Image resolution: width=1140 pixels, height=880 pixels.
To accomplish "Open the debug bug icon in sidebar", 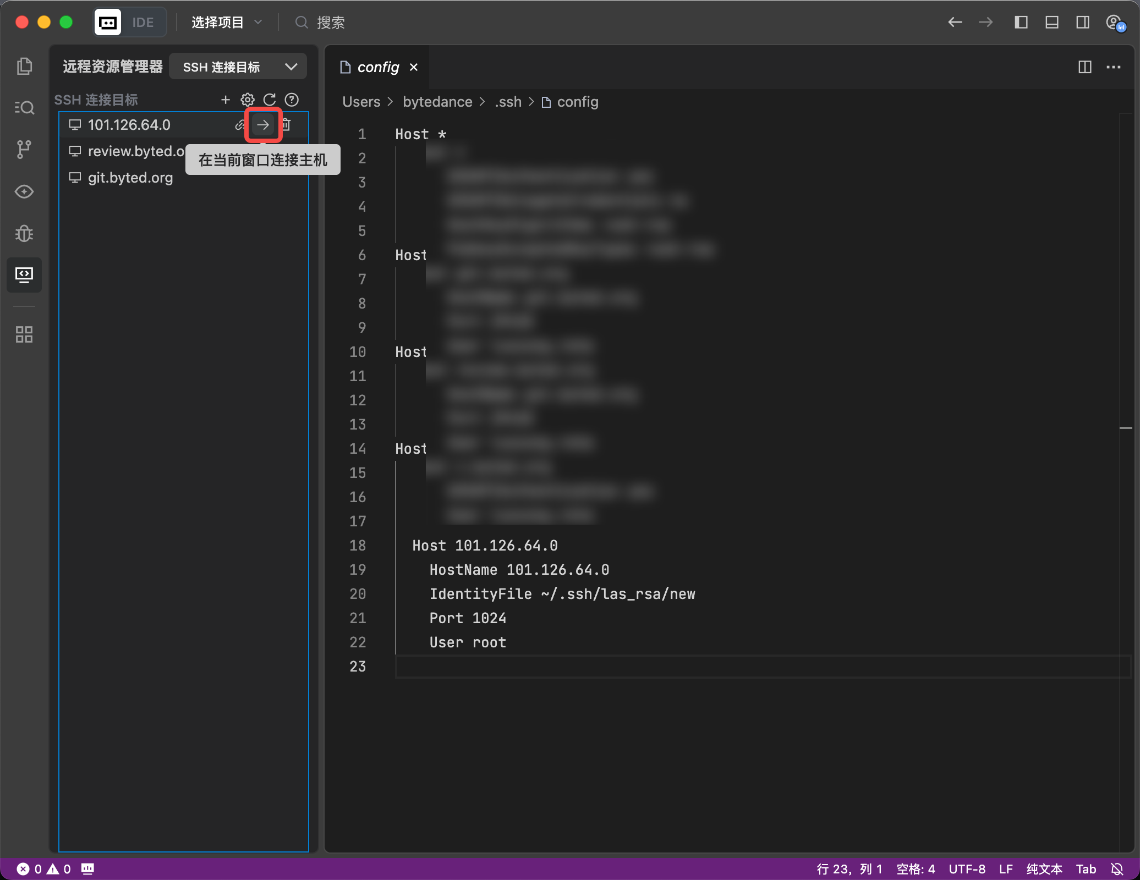I will [x=24, y=233].
